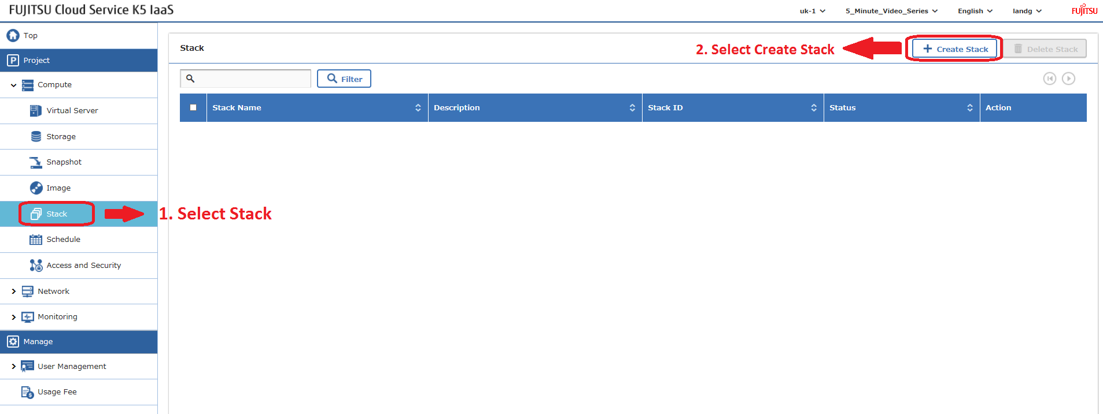Click the Top home icon
The width and height of the screenshot is (1103, 414).
[x=13, y=36]
